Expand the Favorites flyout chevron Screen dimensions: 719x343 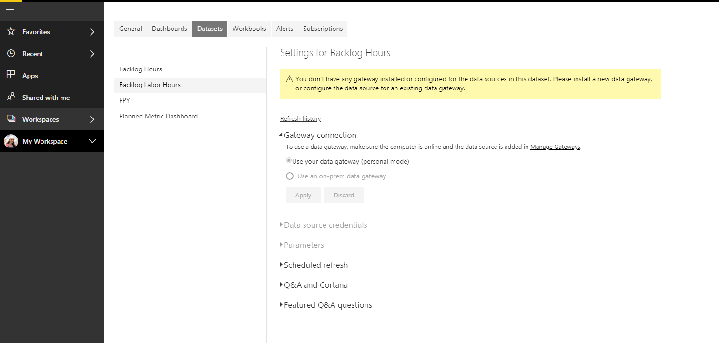pos(92,32)
